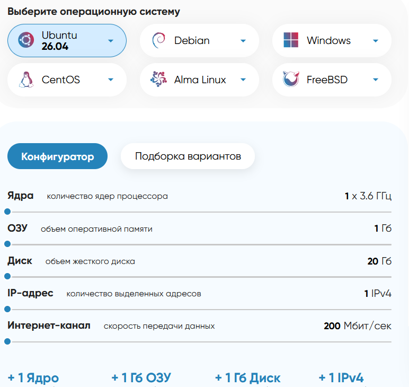This screenshot has height=387, width=409.
Task: Open the FreeBSD version dropdown arrow
Action: click(376, 80)
